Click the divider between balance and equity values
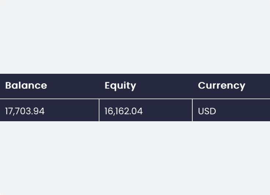 pos(99,110)
